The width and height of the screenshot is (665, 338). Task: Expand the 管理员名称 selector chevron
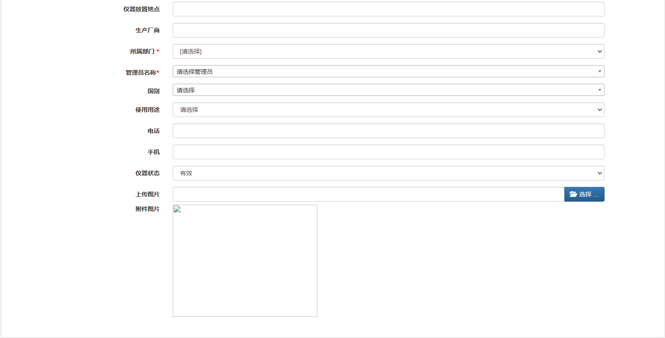point(599,71)
